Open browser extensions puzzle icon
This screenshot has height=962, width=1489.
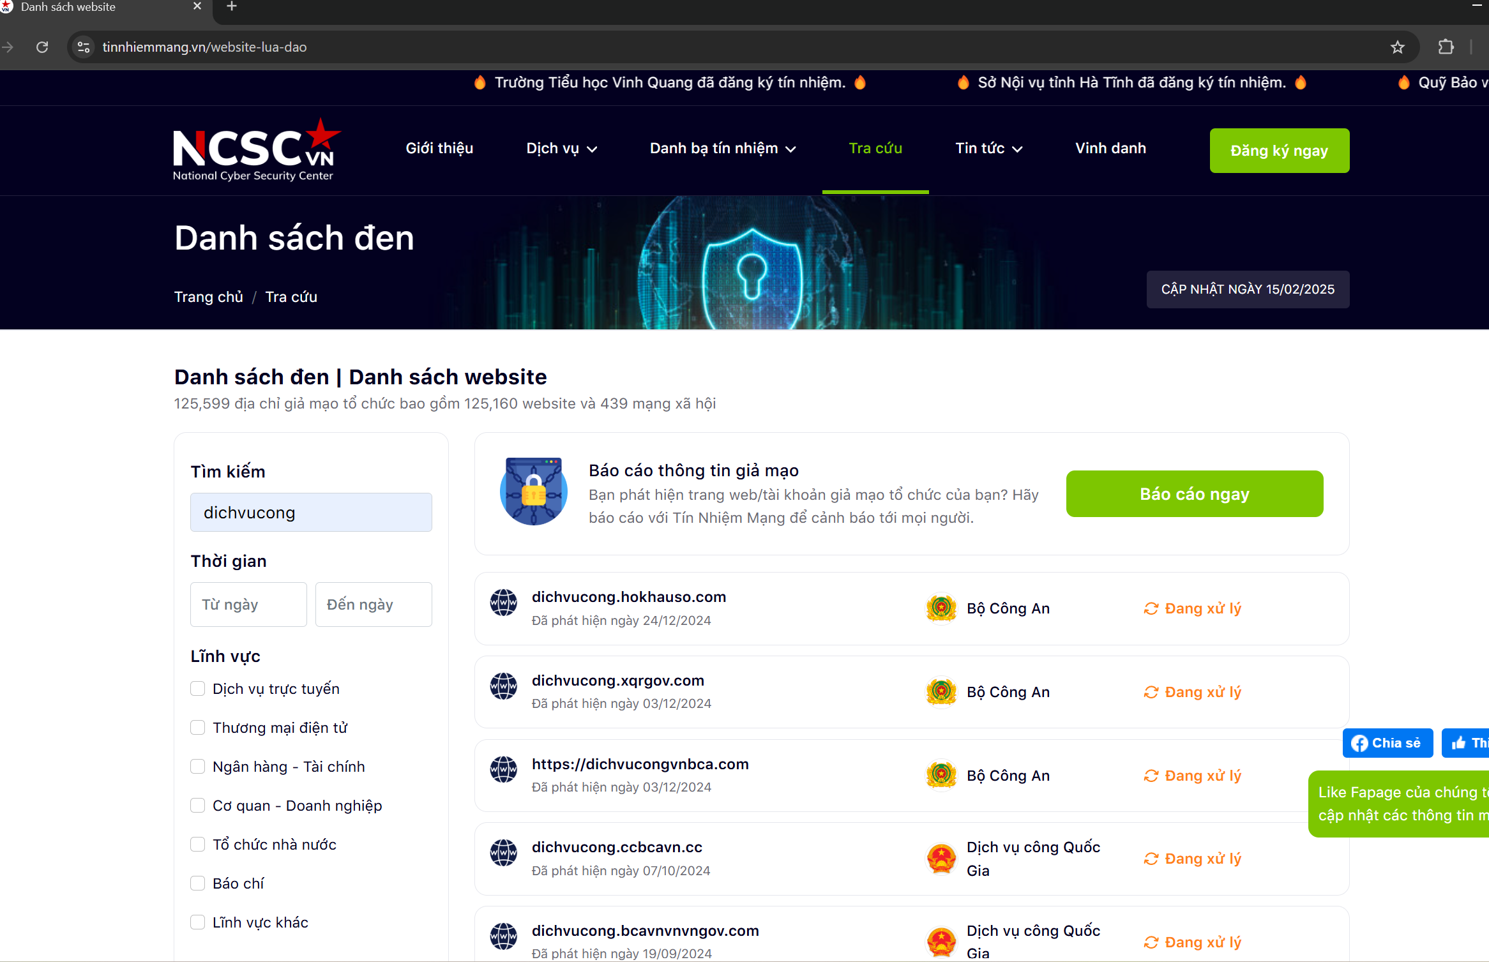(1446, 47)
